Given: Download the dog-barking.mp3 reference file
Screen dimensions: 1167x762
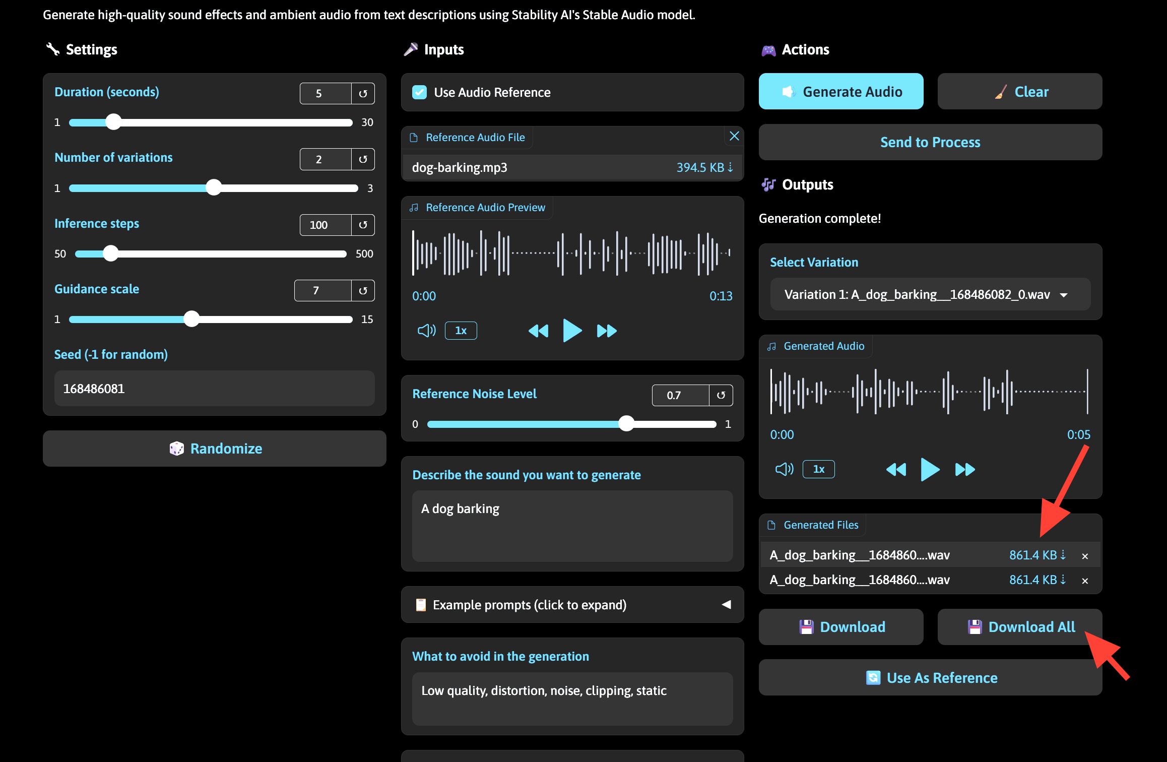Looking at the screenshot, I should [x=730, y=167].
